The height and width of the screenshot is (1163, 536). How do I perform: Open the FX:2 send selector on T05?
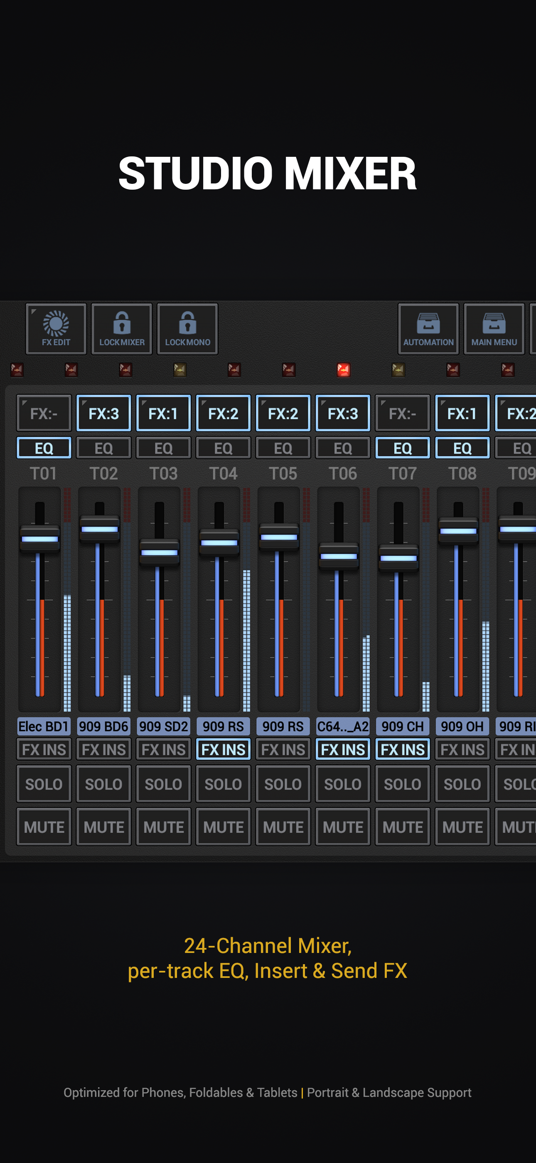pyautogui.click(x=283, y=413)
